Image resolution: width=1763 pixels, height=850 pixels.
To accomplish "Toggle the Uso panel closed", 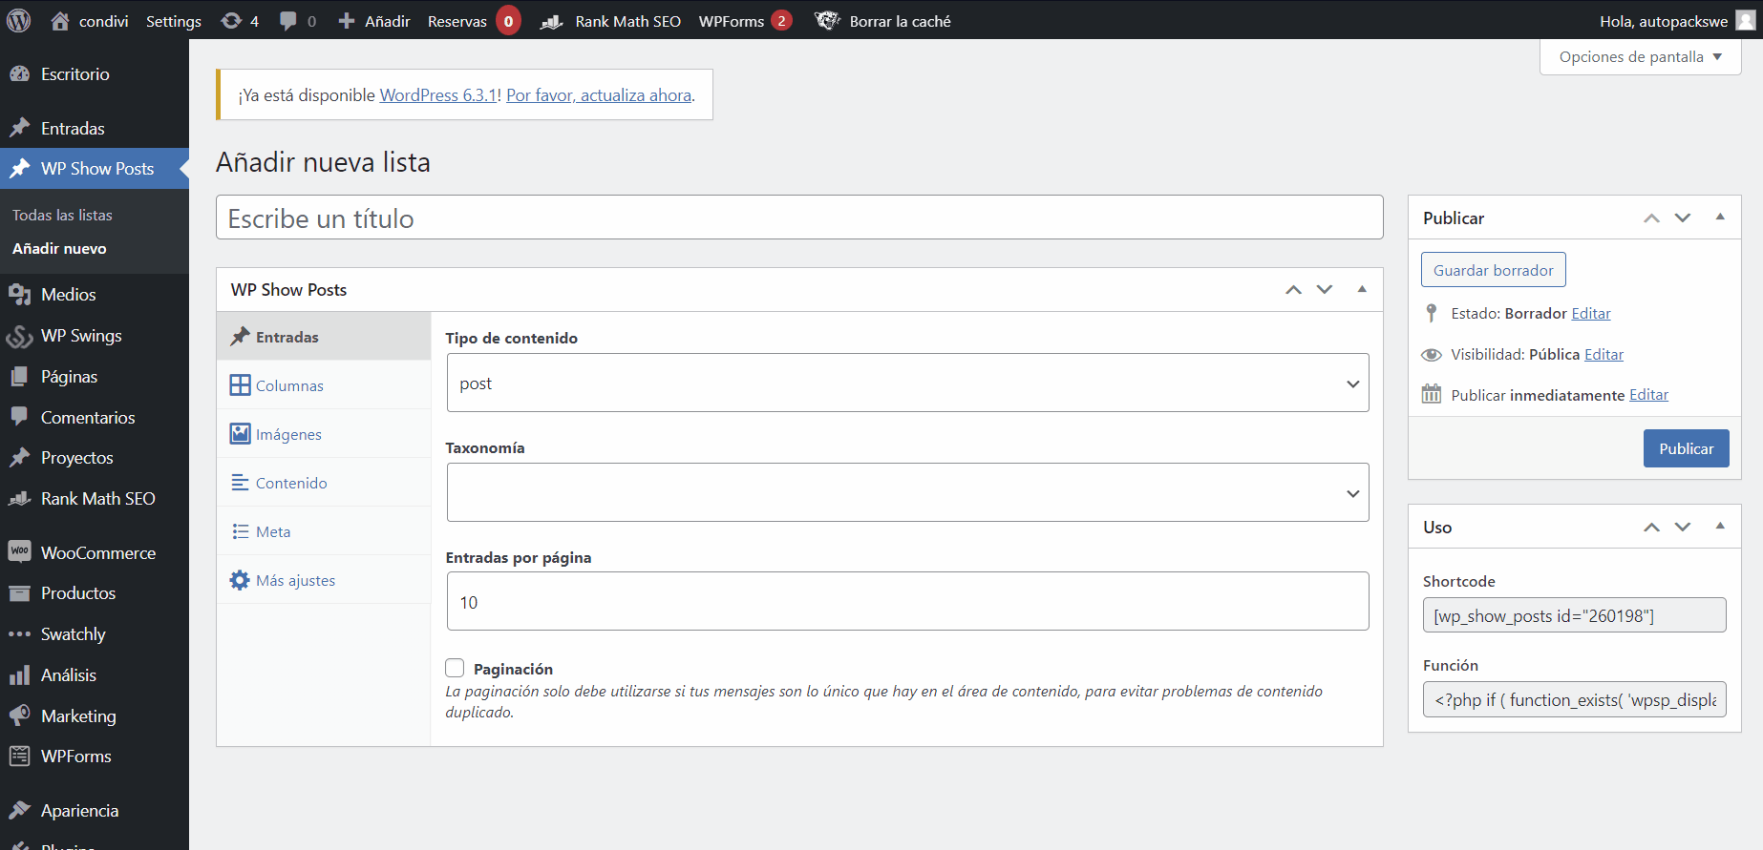I will pyautogui.click(x=1720, y=527).
